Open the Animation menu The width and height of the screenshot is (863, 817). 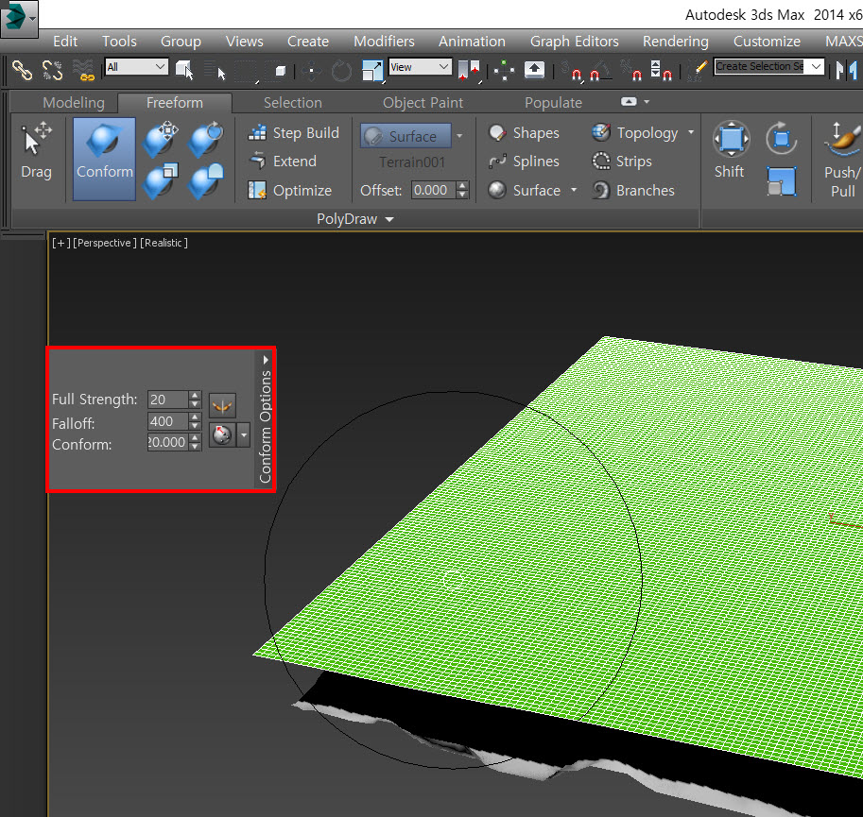pos(472,42)
